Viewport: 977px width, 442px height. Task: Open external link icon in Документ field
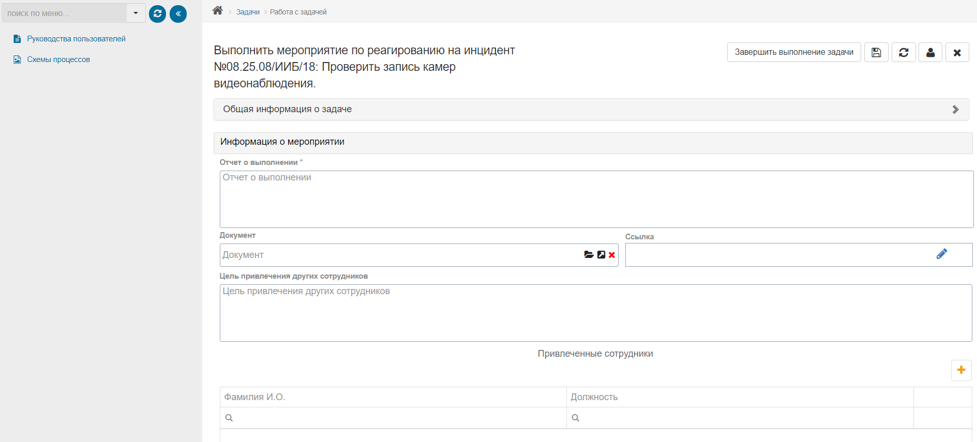tap(601, 255)
